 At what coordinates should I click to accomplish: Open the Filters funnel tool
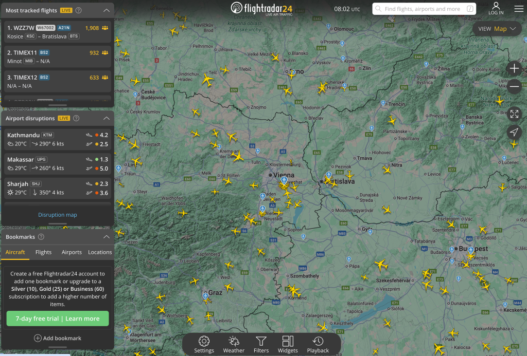[261, 344]
